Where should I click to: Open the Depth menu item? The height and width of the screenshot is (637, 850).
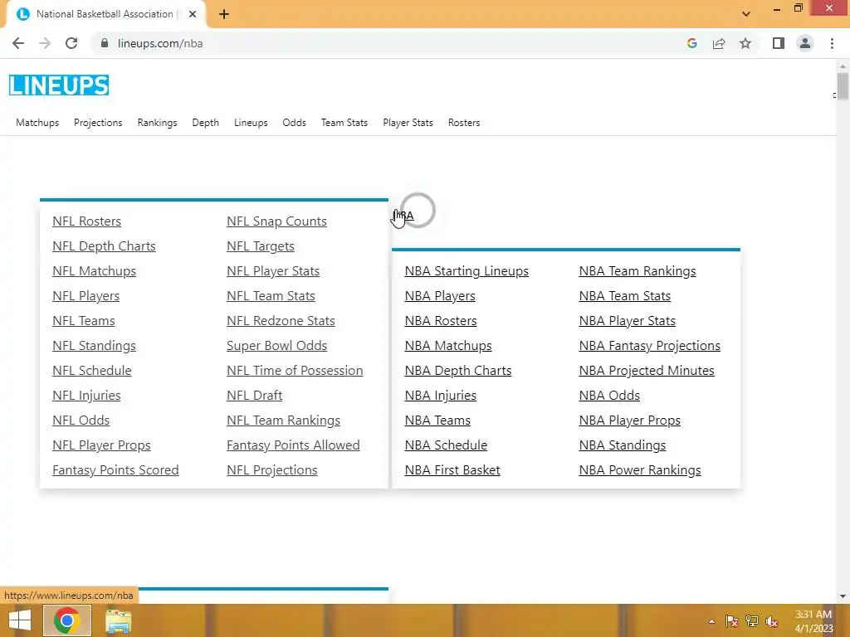coord(206,123)
